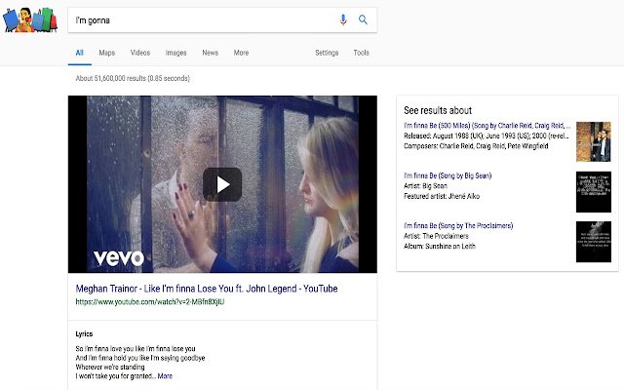Switch to the Videos tab

click(140, 53)
